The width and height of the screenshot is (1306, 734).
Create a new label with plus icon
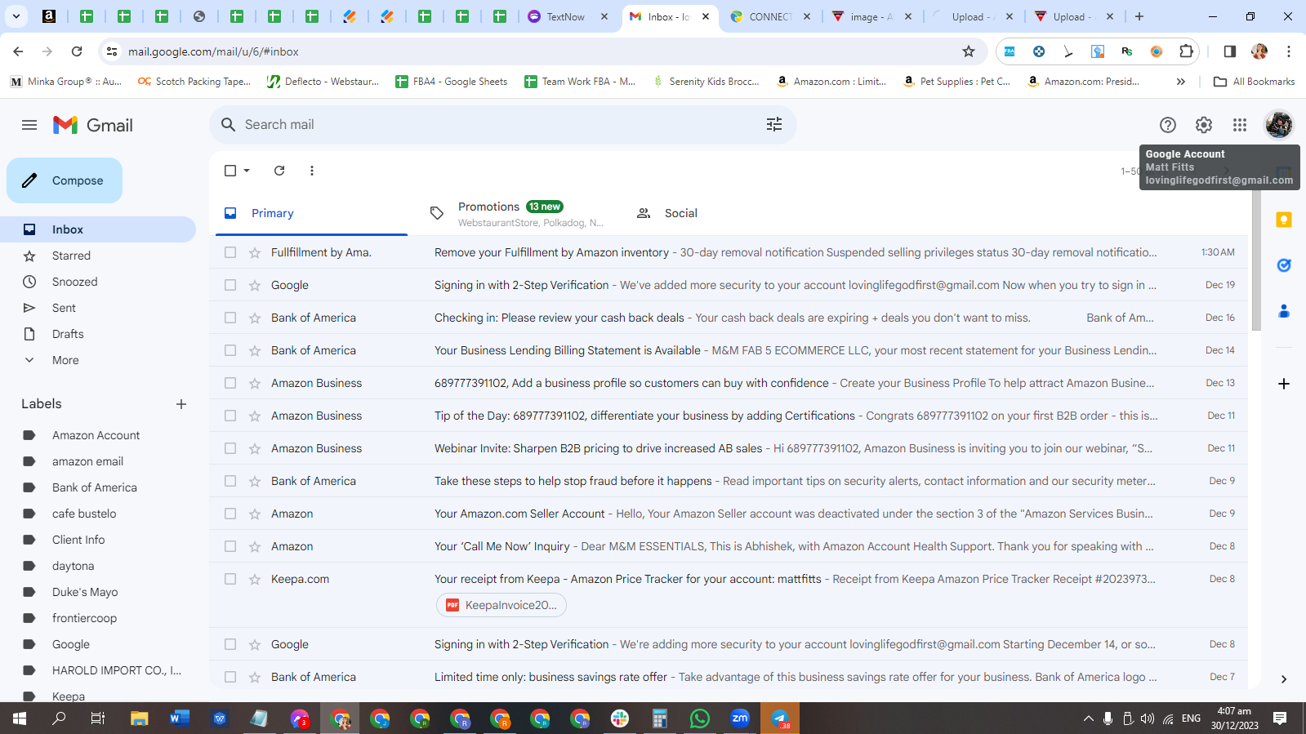tap(181, 404)
